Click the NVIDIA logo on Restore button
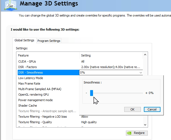This screenshot has height=140, width=171. pyautogui.click(x=129, y=133)
